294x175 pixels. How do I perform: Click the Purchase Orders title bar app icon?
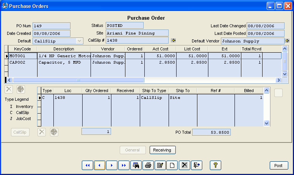[5, 6]
